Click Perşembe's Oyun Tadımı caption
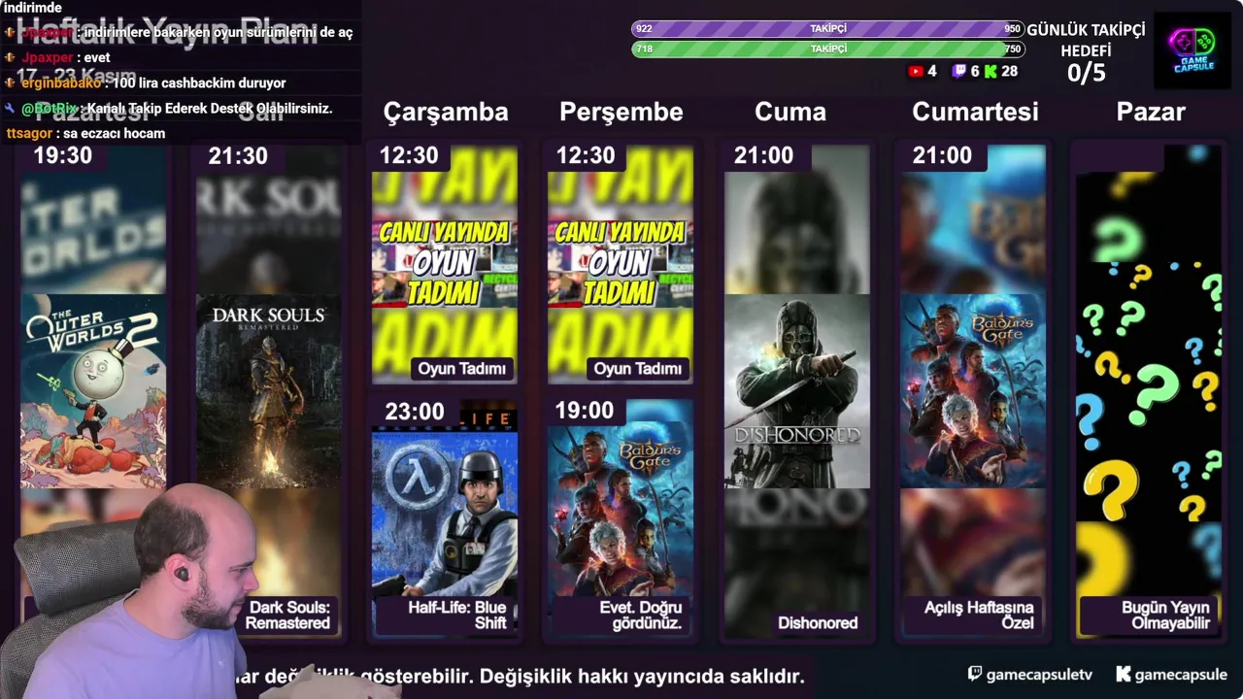 tap(638, 369)
